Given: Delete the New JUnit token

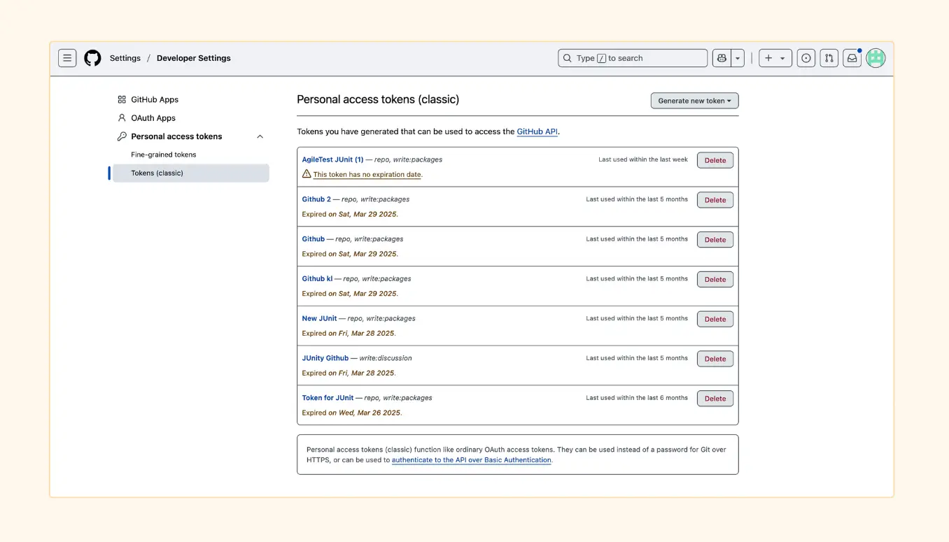Looking at the screenshot, I should (x=715, y=319).
